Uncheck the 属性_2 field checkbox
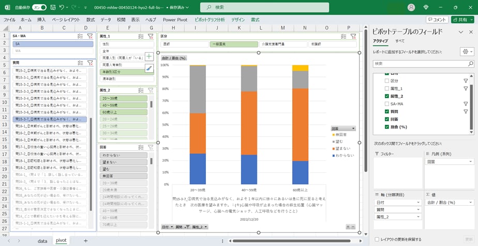Screen dimensions: 478x246 tap(387, 96)
